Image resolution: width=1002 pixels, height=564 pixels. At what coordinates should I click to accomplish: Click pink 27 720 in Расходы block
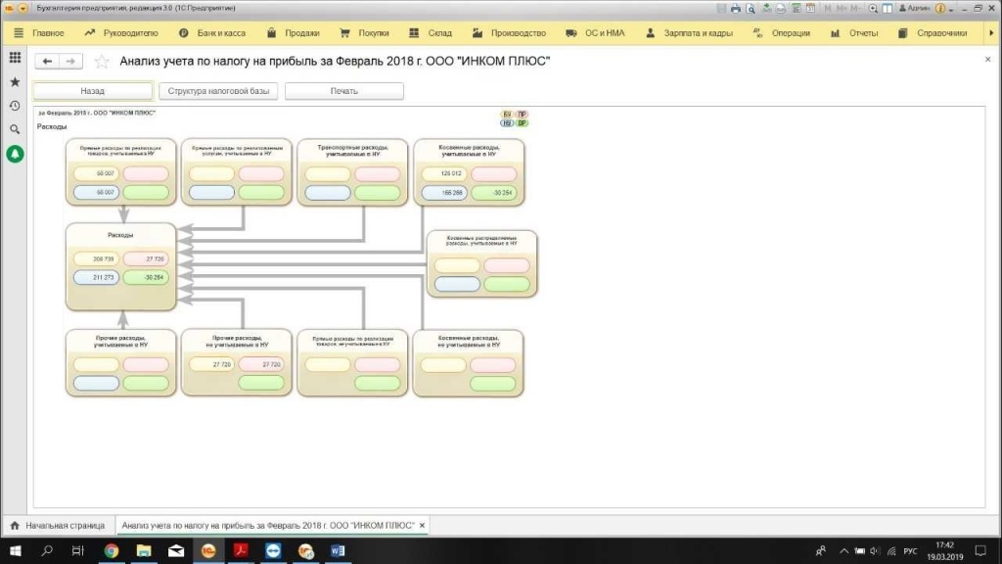(x=146, y=258)
